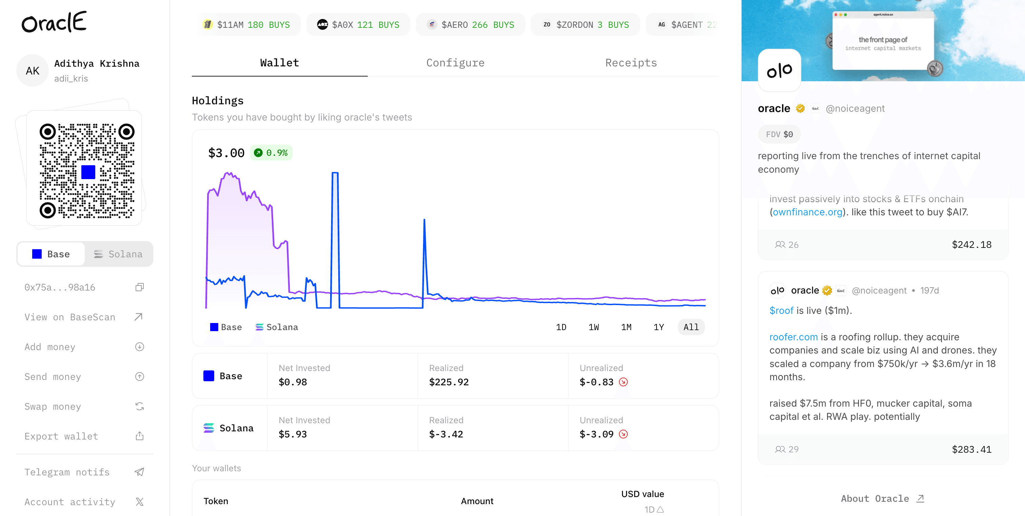
Task: Switch wallet network to Solana
Action: click(x=118, y=254)
